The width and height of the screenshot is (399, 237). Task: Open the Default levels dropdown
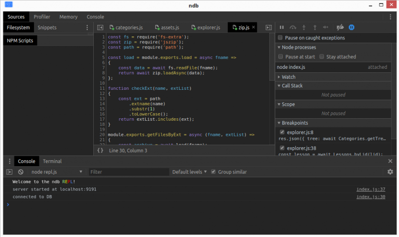coord(189,172)
